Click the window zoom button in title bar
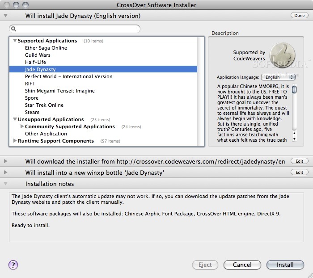This screenshot has width=313, height=278. pyautogui.click(x=25, y=5)
